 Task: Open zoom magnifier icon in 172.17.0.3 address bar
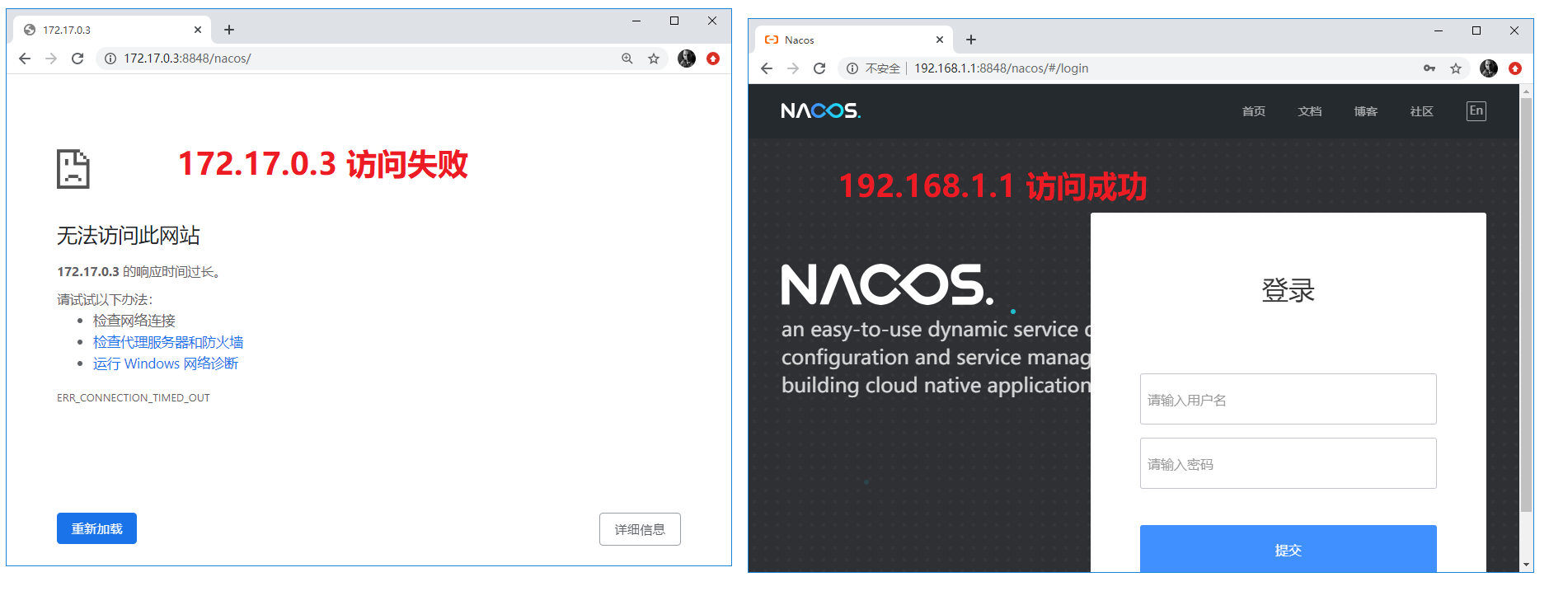tap(627, 59)
